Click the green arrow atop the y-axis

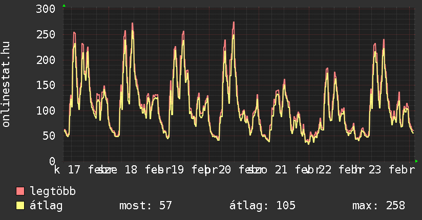tap(64, 6)
